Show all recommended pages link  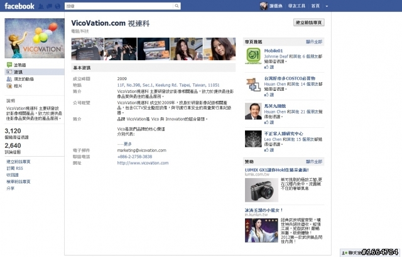[x=314, y=41]
